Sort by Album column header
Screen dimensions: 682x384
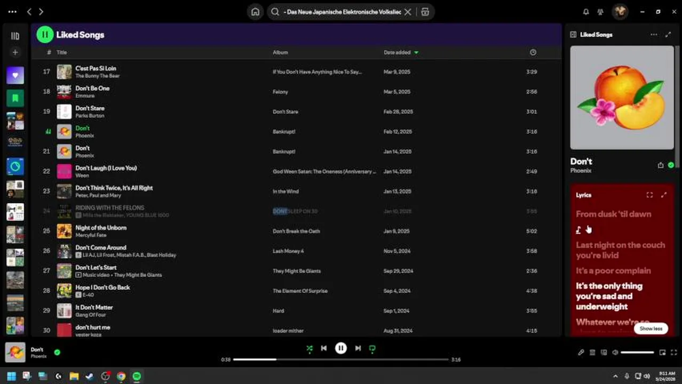pos(280,52)
